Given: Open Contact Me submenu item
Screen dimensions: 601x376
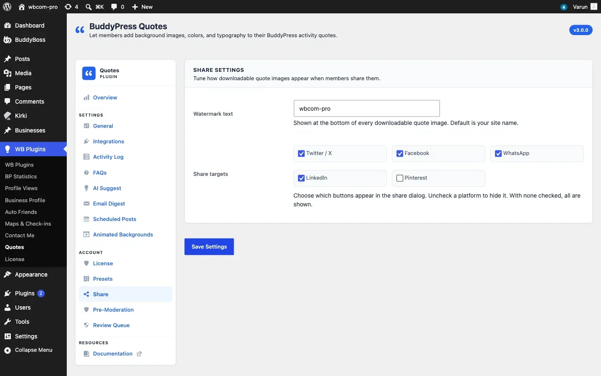Looking at the screenshot, I should point(20,235).
